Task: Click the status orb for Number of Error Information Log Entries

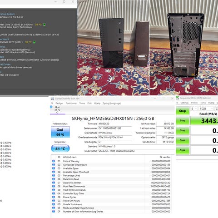Action: click(x=54, y=212)
